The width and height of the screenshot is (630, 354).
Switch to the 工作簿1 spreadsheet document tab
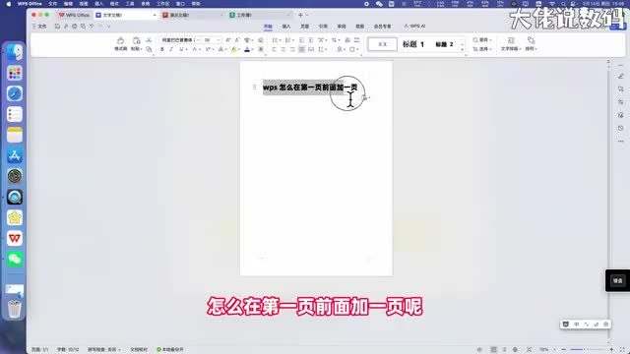coord(259,15)
